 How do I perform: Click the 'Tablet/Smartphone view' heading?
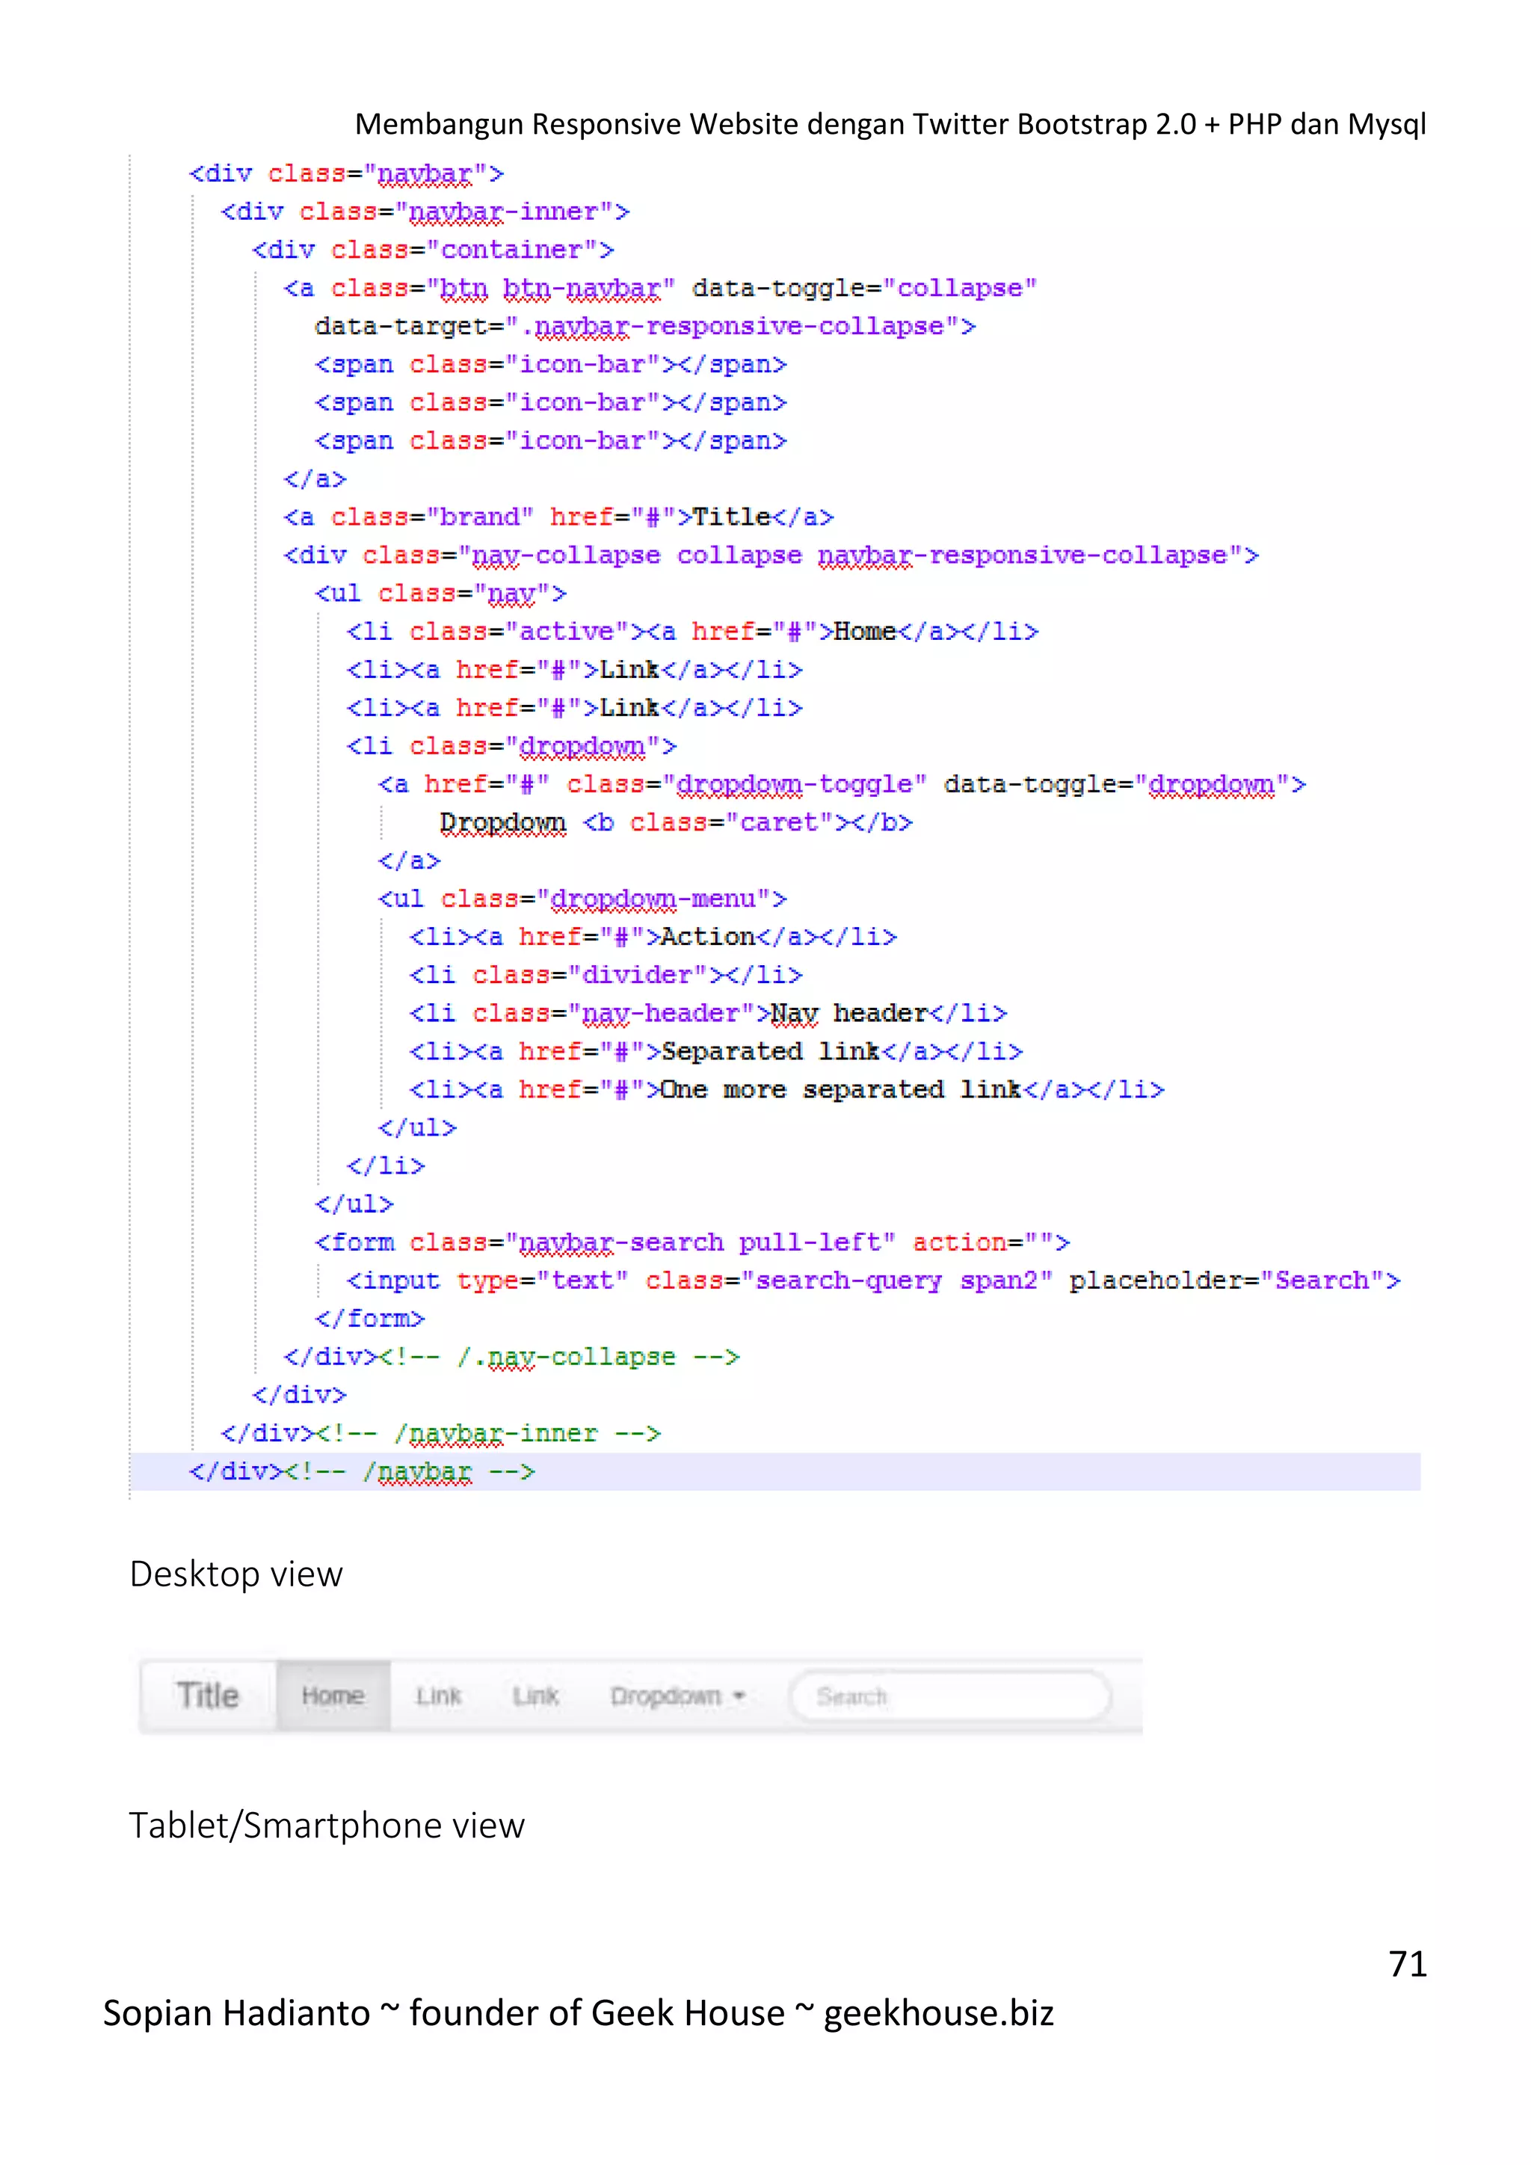(x=326, y=1826)
